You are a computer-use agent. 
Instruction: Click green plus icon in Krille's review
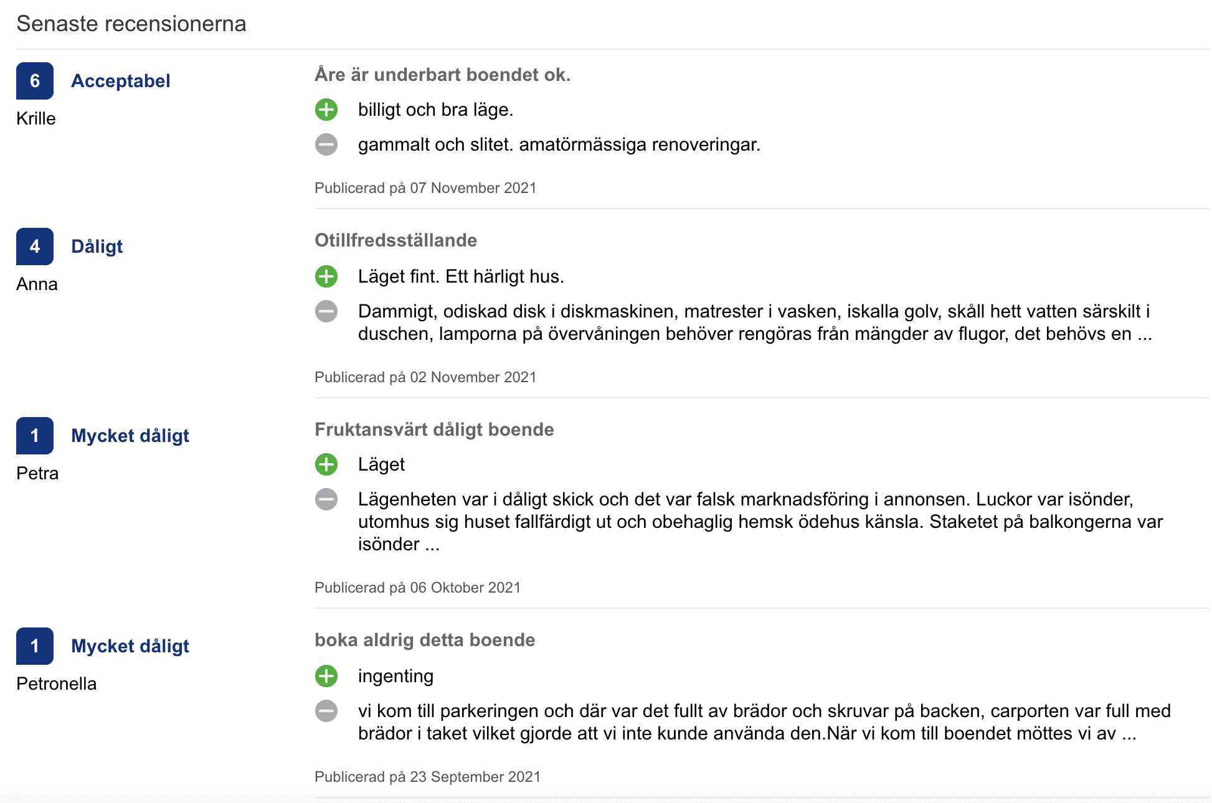[326, 110]
